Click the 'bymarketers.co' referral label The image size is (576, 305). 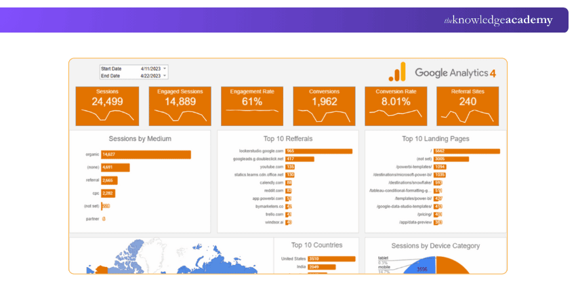[269, 207]
